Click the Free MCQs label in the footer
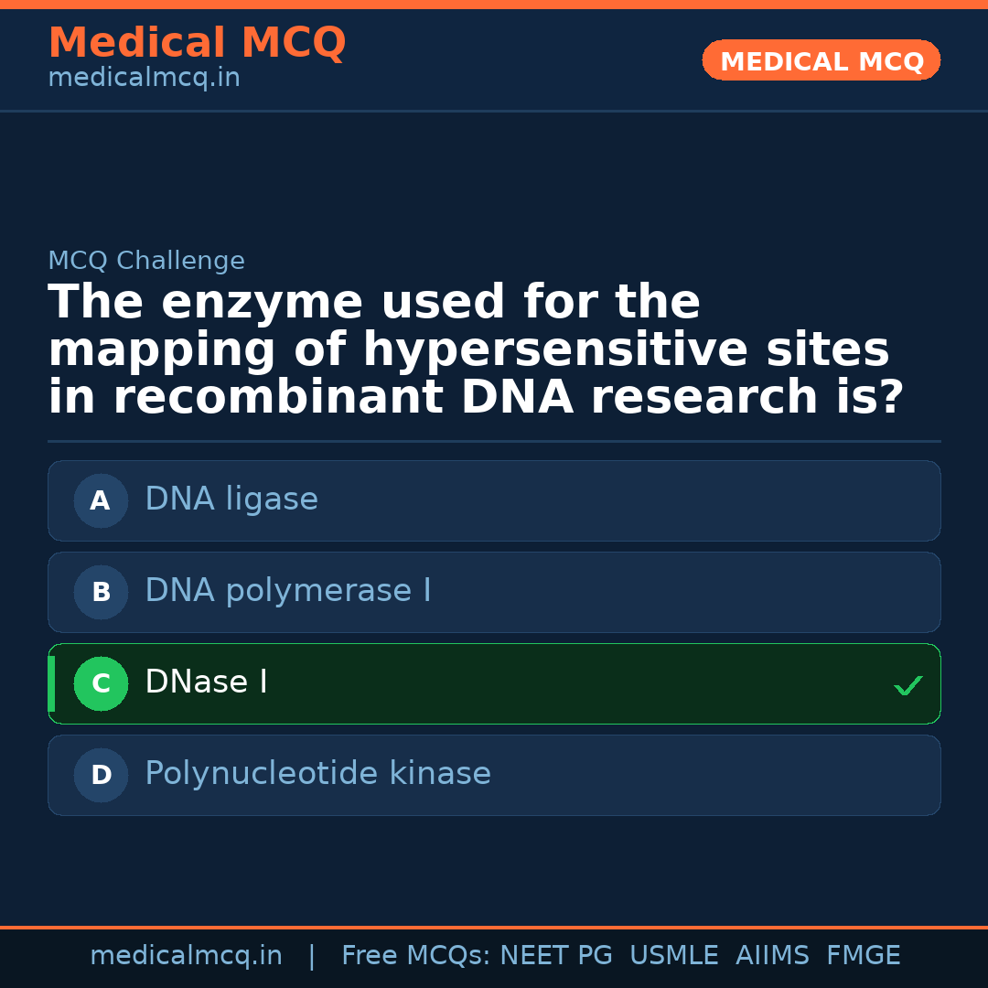The width and height of the screenshot is (988, 988). pos(416,956)
